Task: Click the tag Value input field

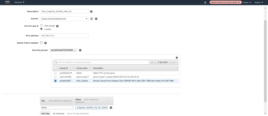Action: [x=91, y=107]
